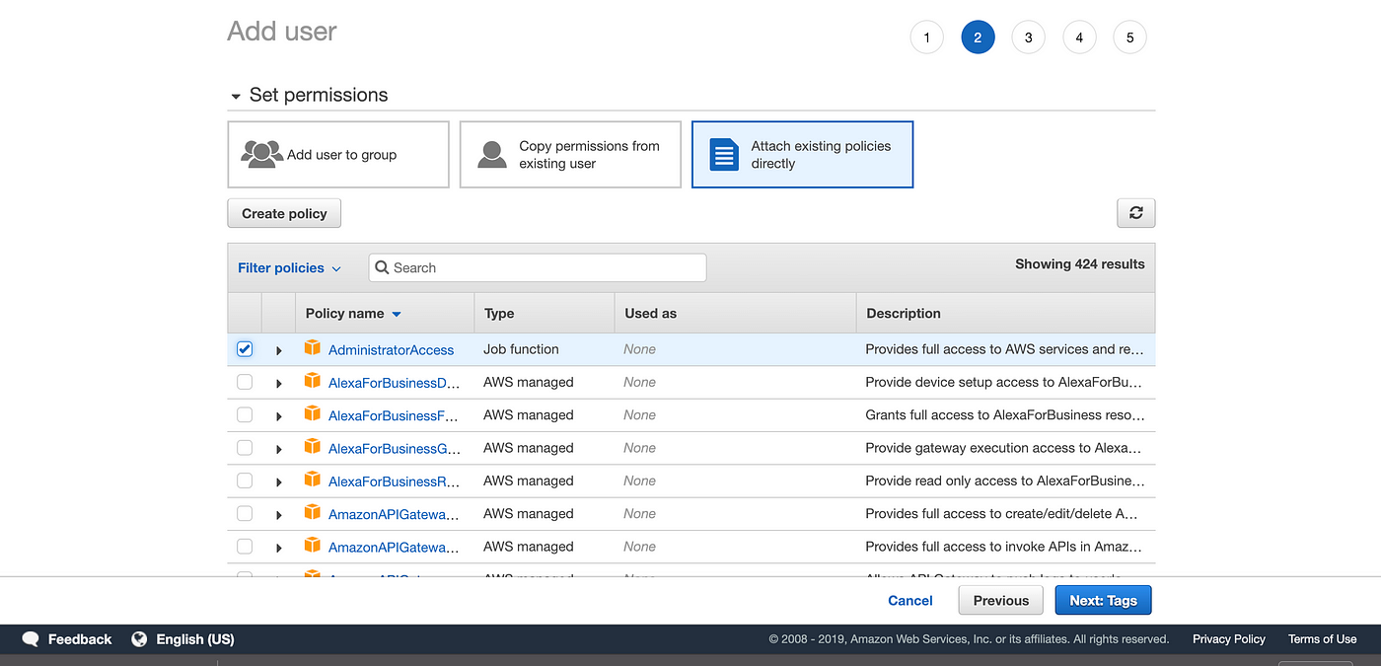Open the AlexaForBusinessD... policy link
The height and width of the screenshot is (666, 1381).
pyautogui.click(x=394, y=383)
